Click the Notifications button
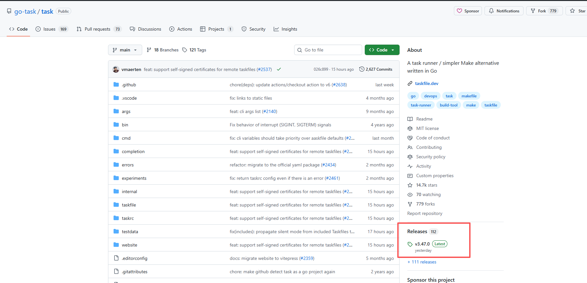This screenshot has width=587, height=283. (x=504, y=11)
